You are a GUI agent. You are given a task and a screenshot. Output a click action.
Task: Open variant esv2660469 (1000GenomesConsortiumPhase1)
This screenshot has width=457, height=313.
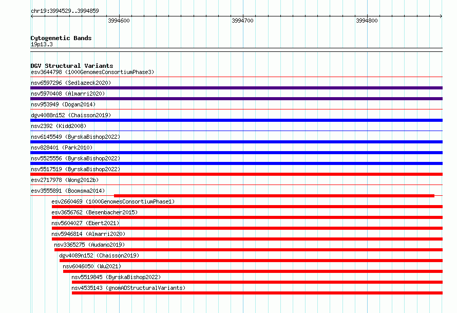click(113, 201)
